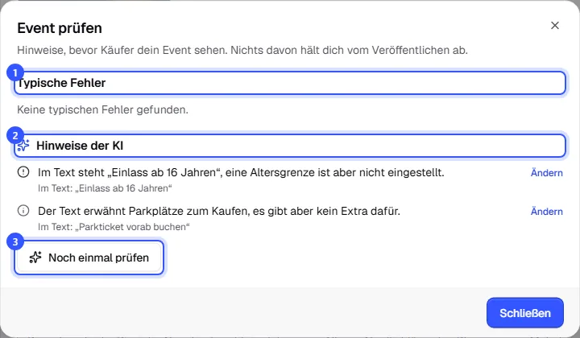
Task: Click the Event prüfen dialog title
Action: click(60, 28)
